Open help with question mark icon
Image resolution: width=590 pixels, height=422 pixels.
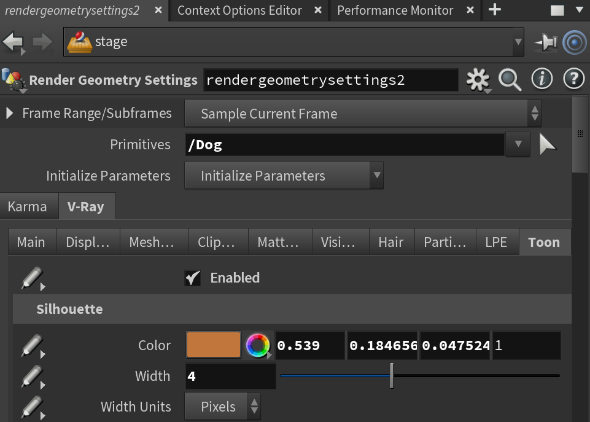coord(573,79)
